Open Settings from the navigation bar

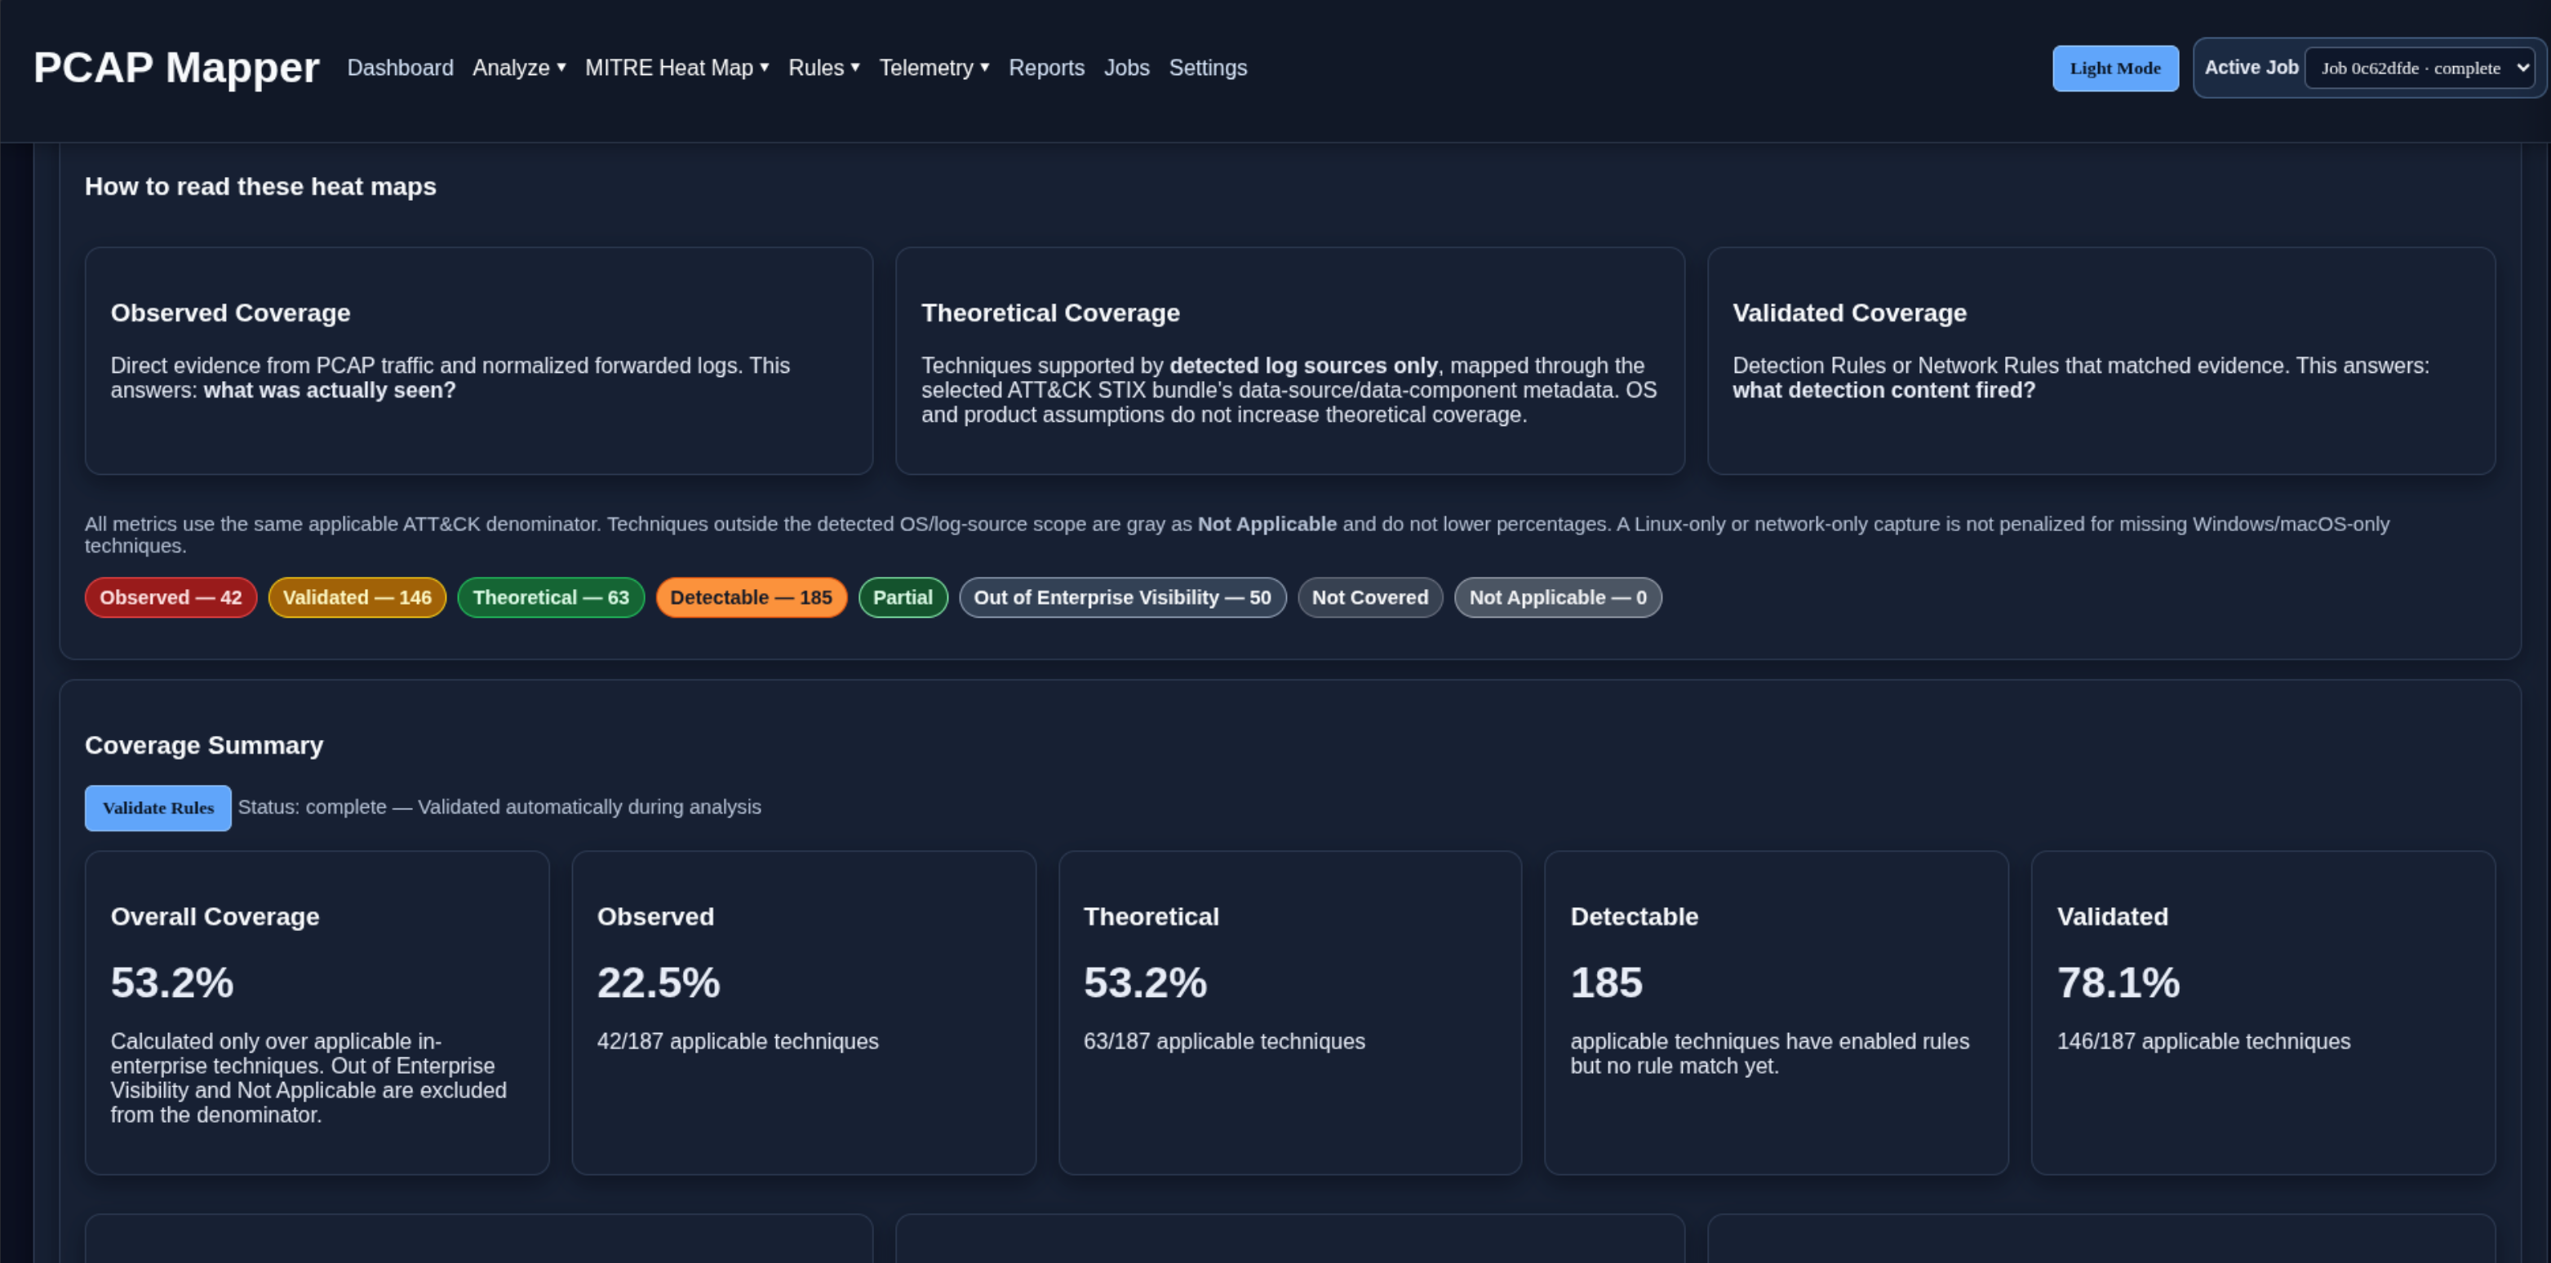[x=1208, y=69]
